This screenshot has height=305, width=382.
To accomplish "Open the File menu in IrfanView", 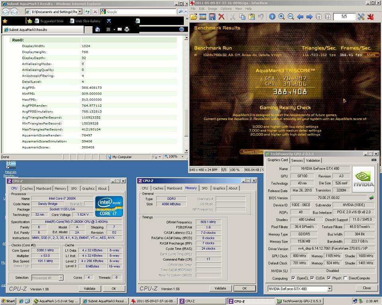I will click(193, 9).
